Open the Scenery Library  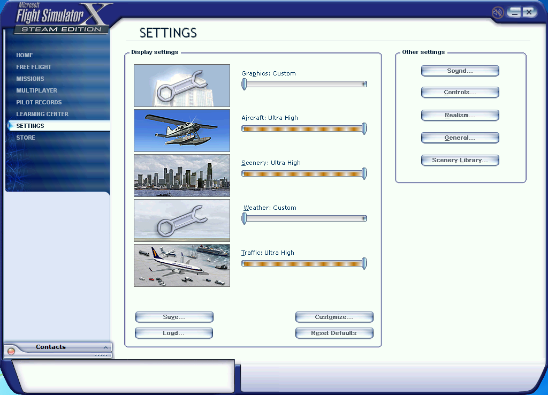(460, 159)
